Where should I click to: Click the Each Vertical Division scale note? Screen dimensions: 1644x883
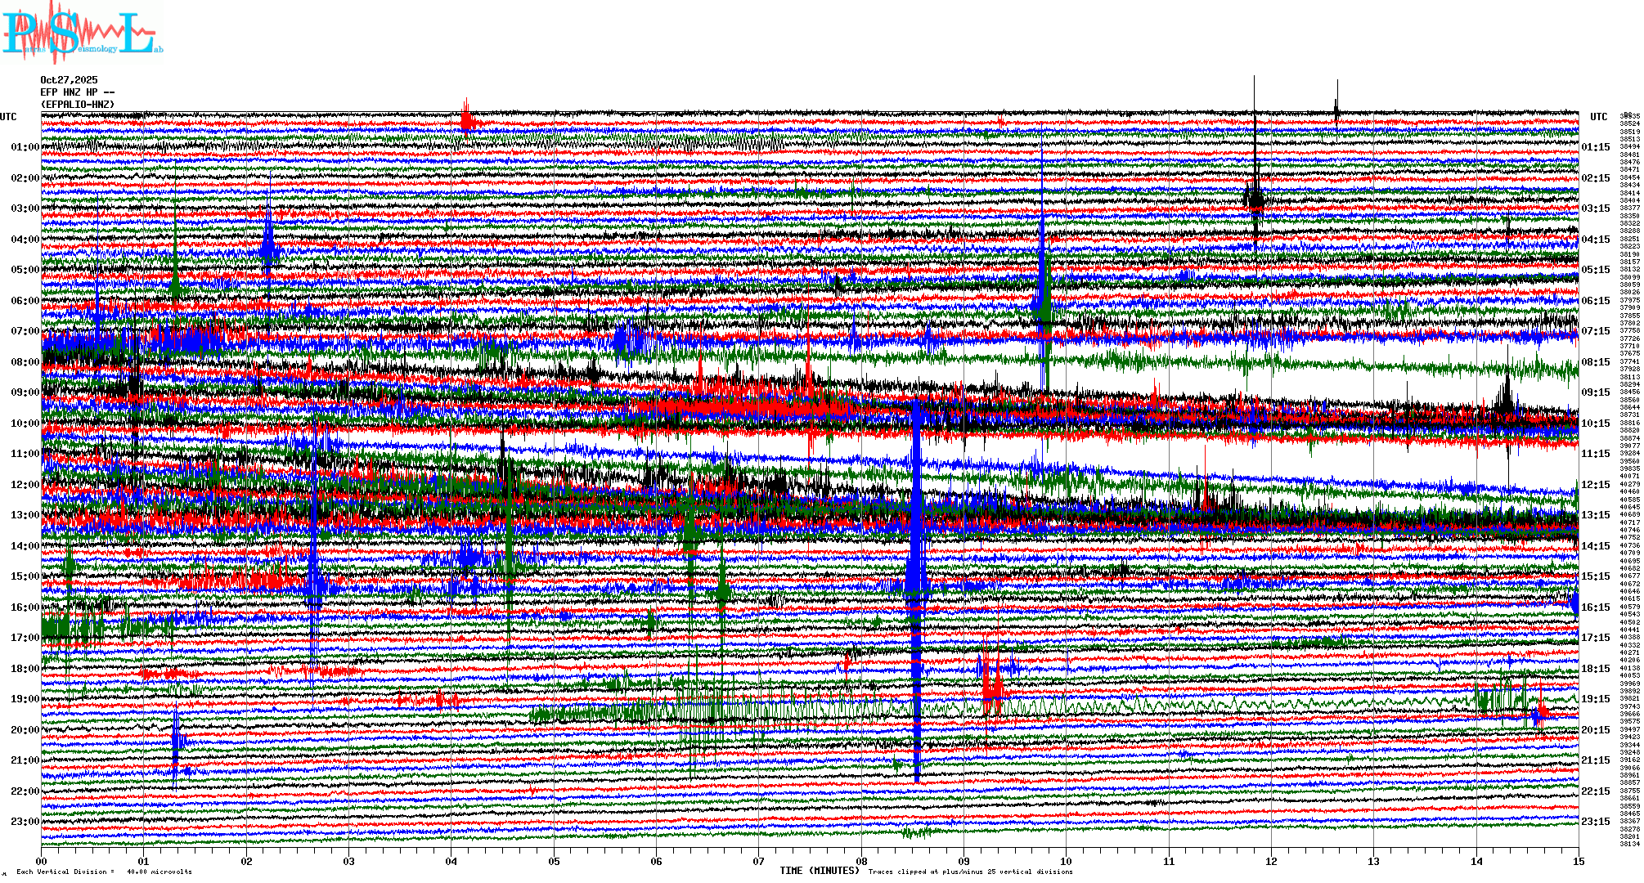[x=104, y=872]
